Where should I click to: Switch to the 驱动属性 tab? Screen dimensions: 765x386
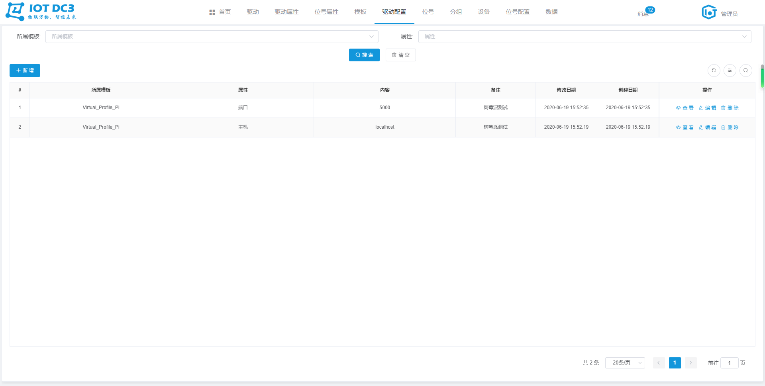286,12
